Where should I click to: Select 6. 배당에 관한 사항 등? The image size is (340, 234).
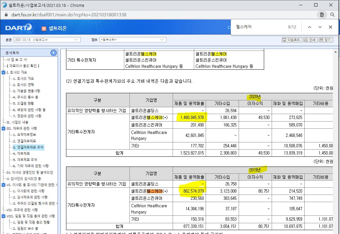(x=29, y=110)
